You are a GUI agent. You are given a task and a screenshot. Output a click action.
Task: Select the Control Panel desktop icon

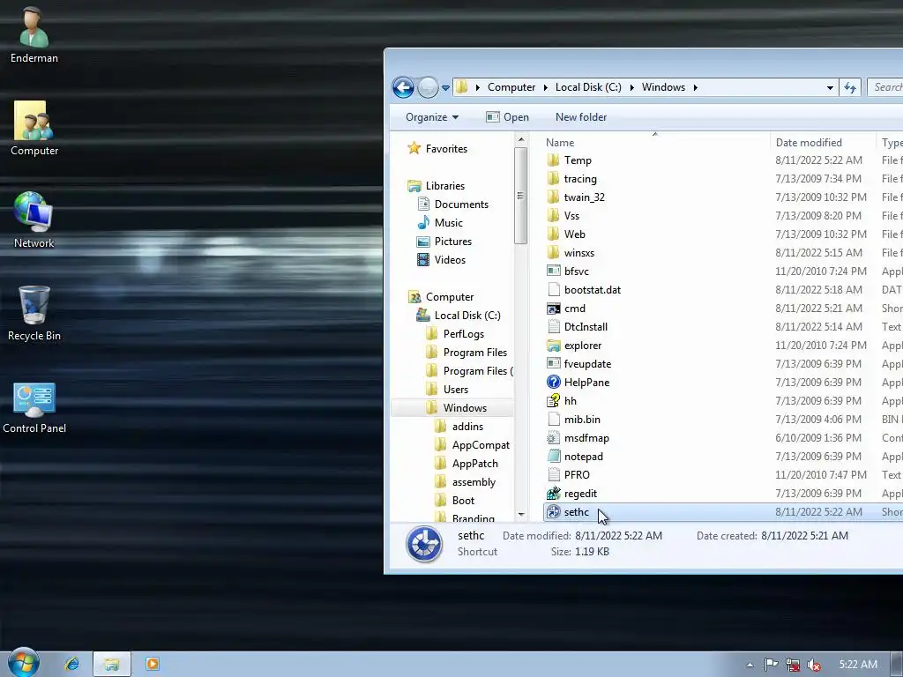click(34, 406)
